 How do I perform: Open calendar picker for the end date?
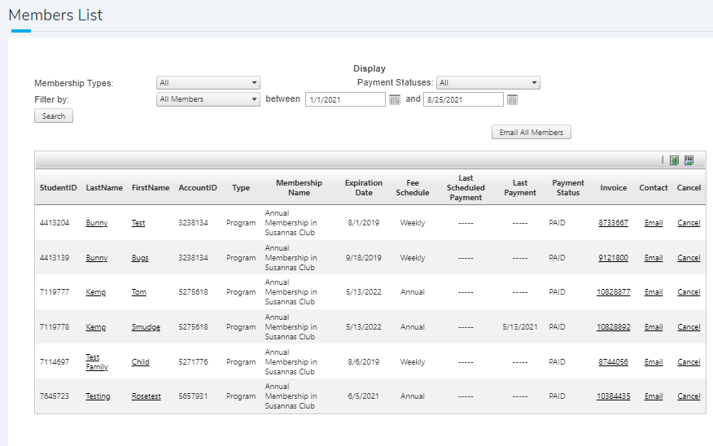pos(513,99)
